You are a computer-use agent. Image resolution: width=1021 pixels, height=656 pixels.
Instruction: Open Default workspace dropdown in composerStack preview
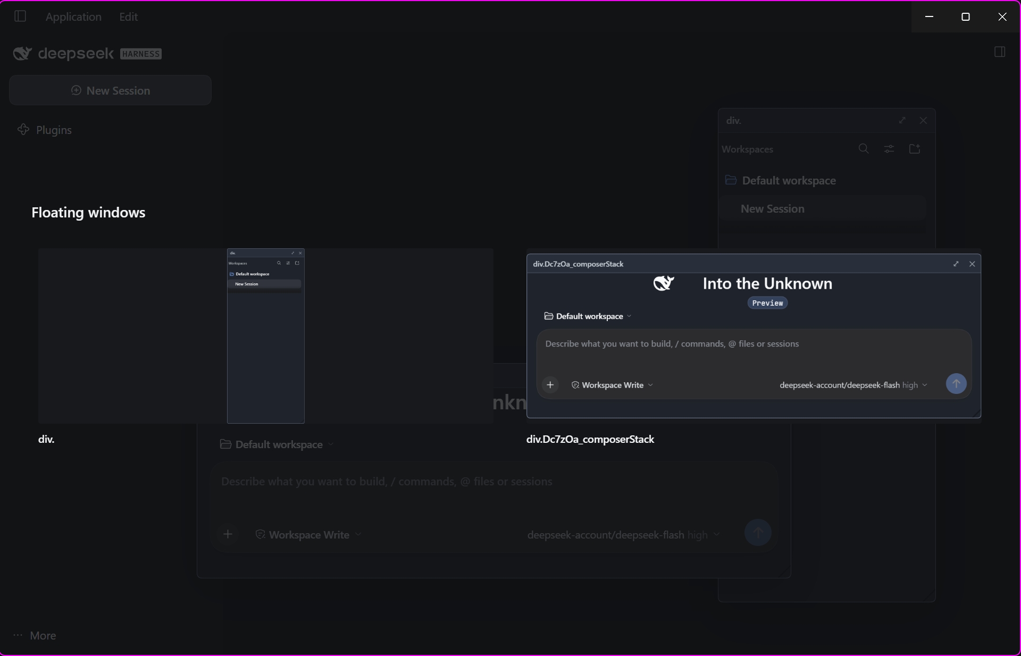click(x=588, y=316)
